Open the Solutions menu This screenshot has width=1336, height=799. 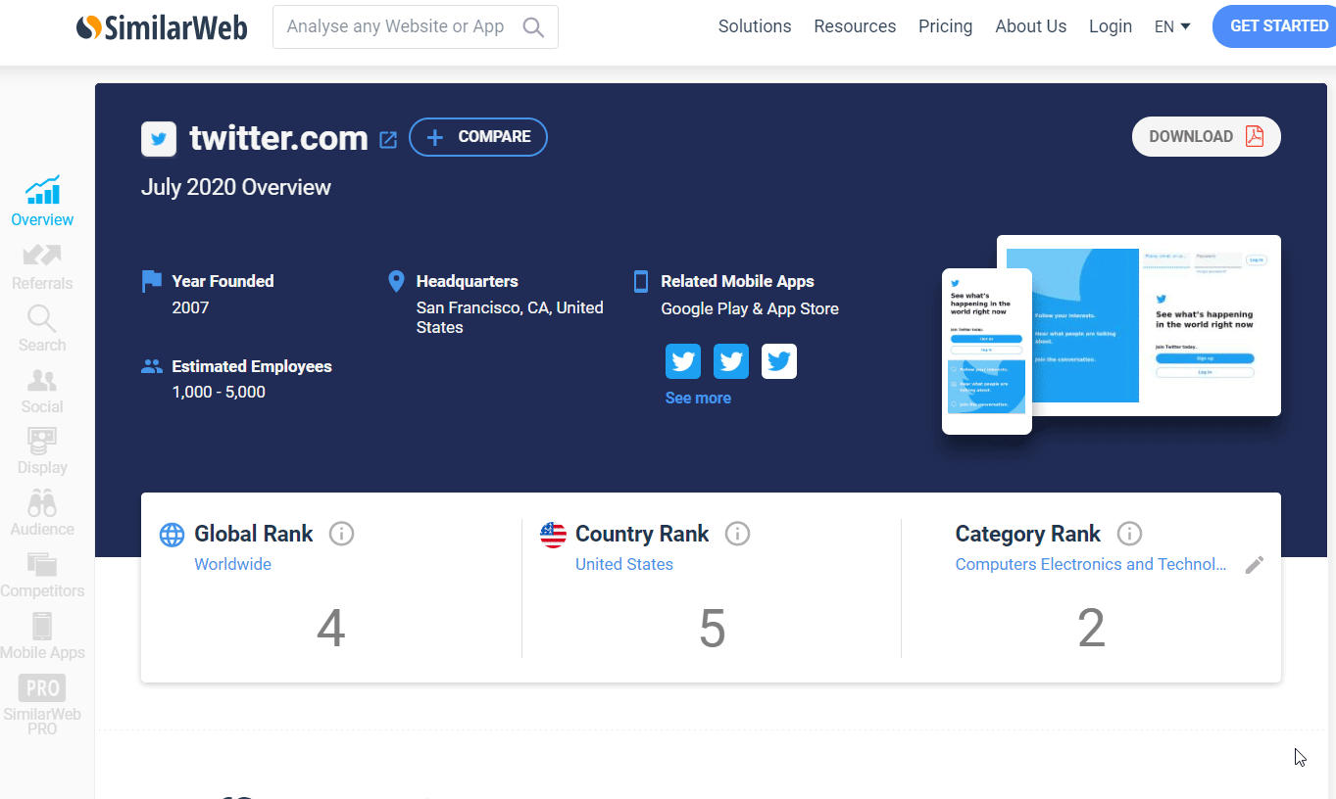coord(755,26)
